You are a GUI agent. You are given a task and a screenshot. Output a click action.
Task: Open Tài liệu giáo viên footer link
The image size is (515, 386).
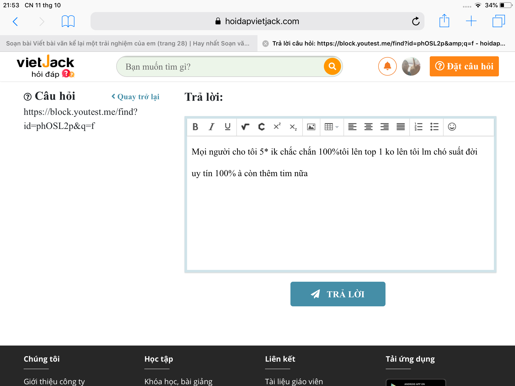pyautogui.click(x=294, y=381)
